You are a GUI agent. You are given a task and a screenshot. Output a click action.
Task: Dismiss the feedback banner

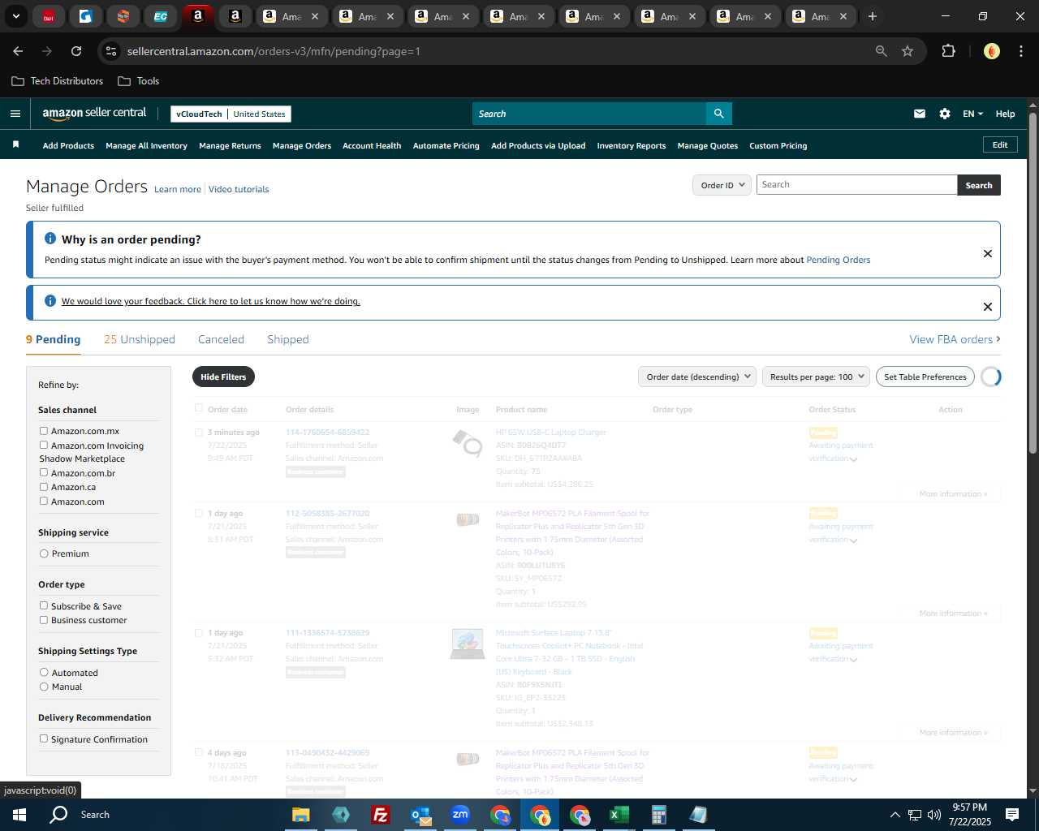tap(988, 307)
